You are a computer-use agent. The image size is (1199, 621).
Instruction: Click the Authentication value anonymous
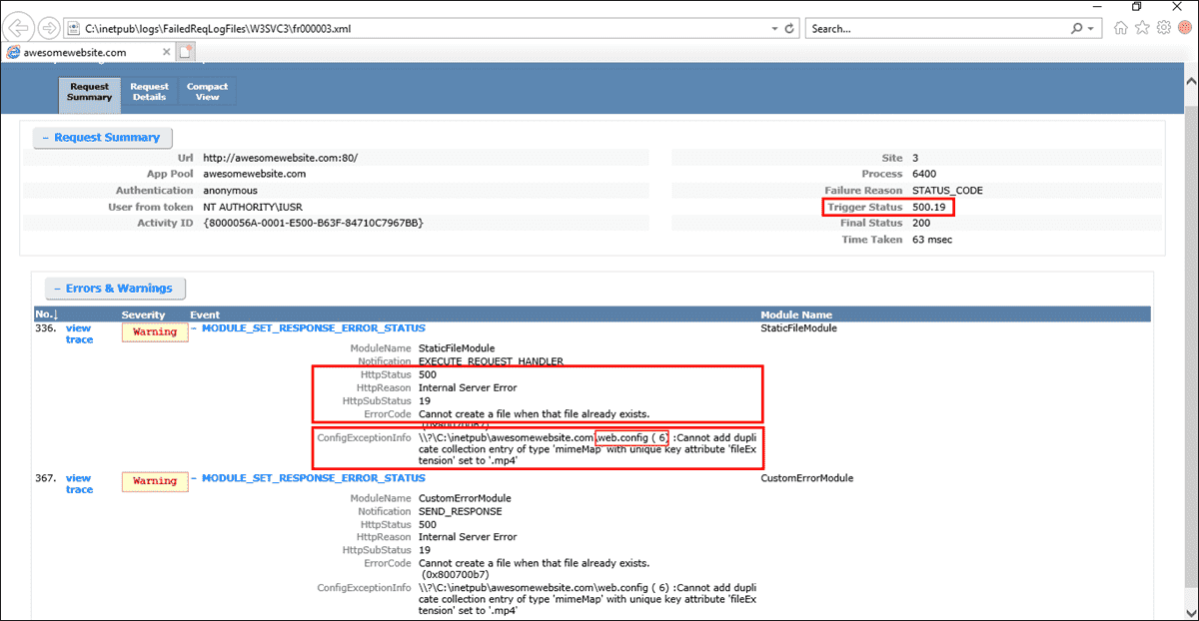tap(230, 190)
